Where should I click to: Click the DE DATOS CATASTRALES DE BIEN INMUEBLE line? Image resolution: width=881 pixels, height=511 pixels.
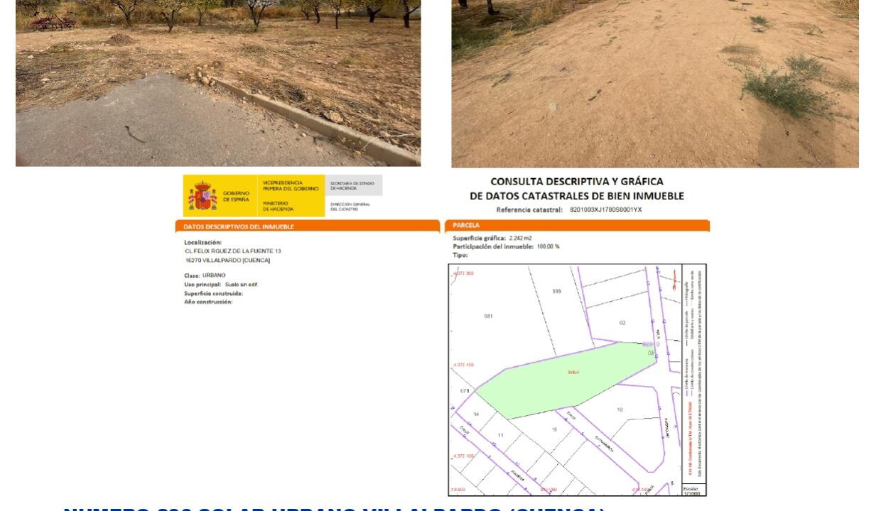(576, 196)
